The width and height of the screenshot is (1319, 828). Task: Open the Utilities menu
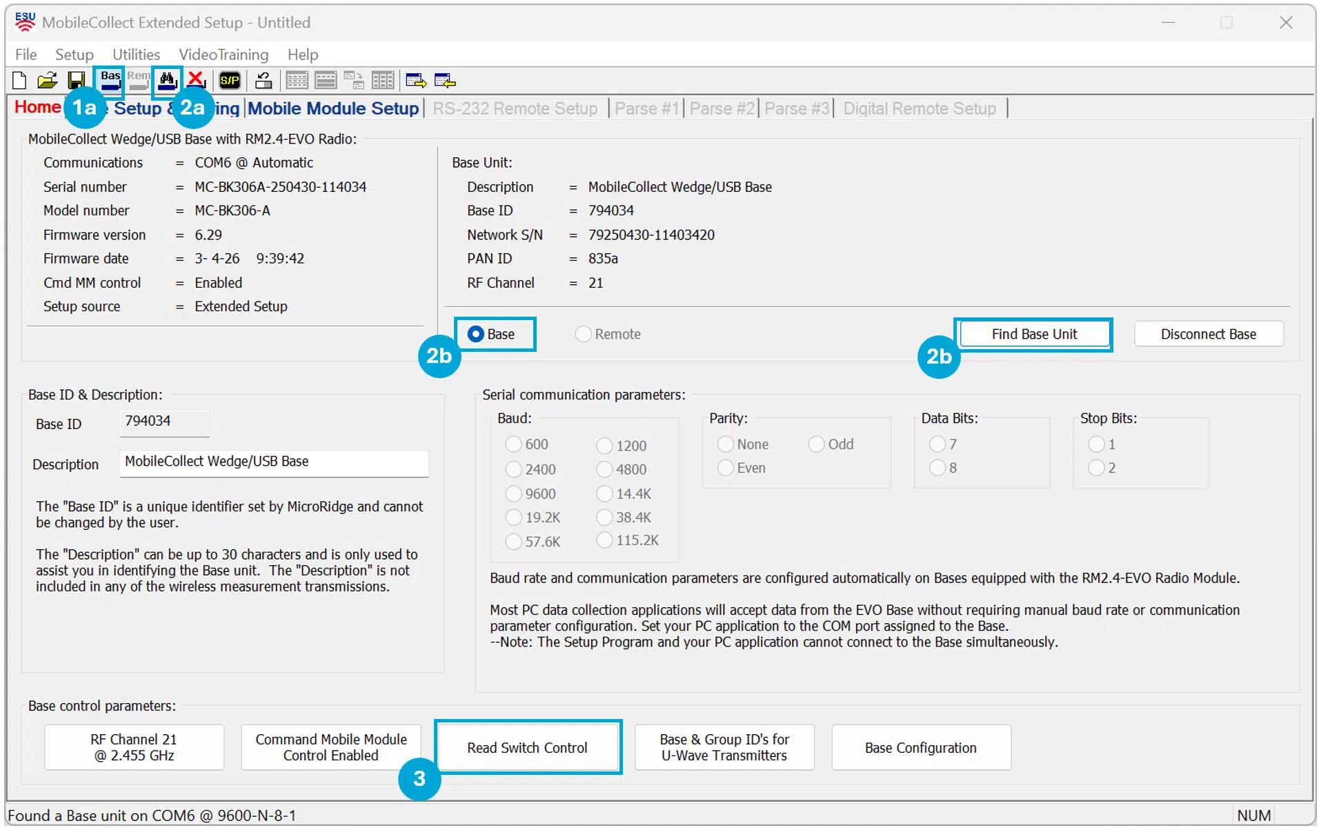pyautogui.click(x=137, y=55)
